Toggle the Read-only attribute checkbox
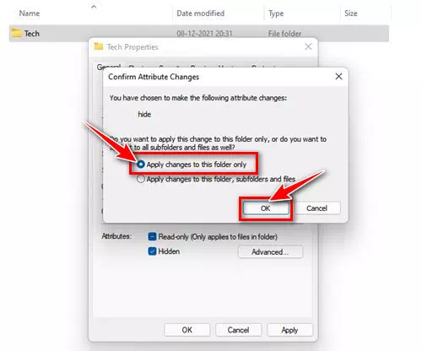 point(152,236)
